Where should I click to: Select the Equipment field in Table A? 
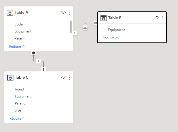[23, 31]
